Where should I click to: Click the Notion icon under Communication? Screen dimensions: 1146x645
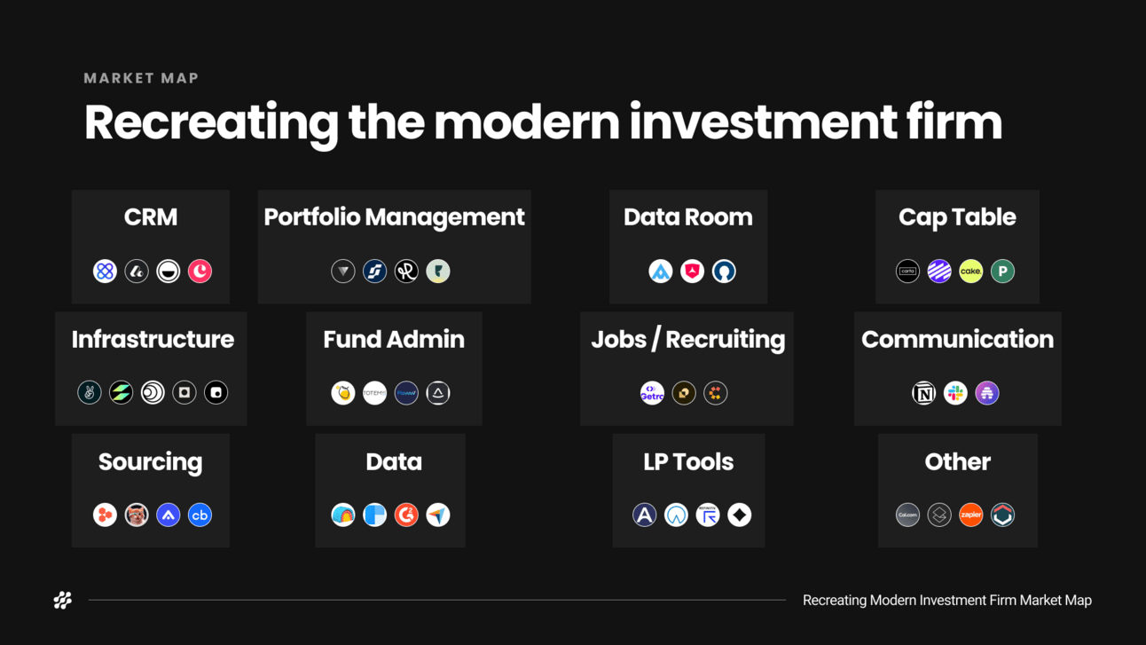[x=923, y=393]
